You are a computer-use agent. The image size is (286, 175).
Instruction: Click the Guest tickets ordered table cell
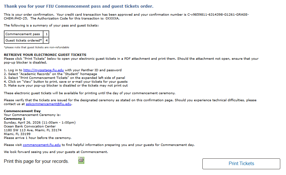point(24,41)
